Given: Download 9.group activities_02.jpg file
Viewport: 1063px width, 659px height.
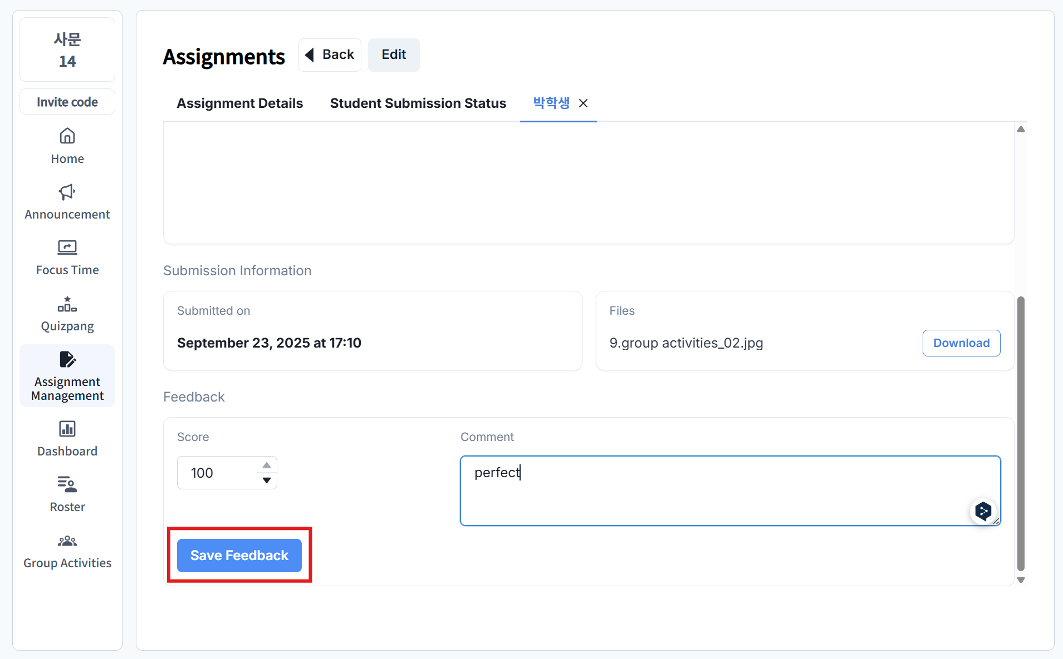Looking at the screenshot, I should [961, 343].
